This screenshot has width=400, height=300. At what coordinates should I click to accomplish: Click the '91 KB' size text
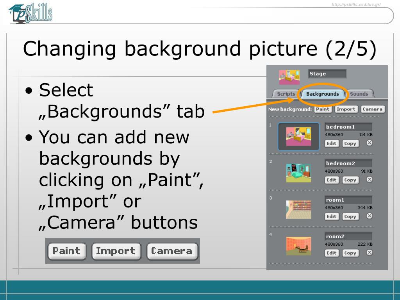coord(366,171)
